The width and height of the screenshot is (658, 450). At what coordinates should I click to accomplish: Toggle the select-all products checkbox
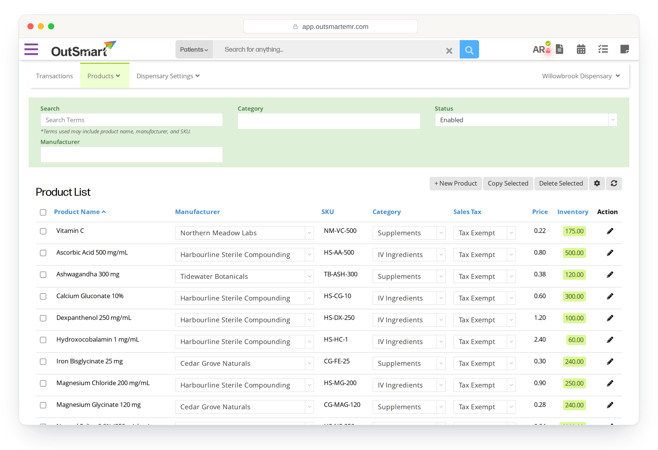(43, 212)
